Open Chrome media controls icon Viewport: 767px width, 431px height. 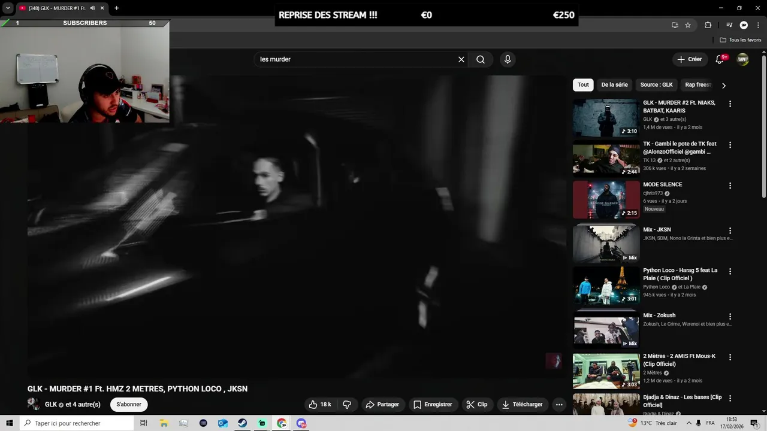point(729,25)
